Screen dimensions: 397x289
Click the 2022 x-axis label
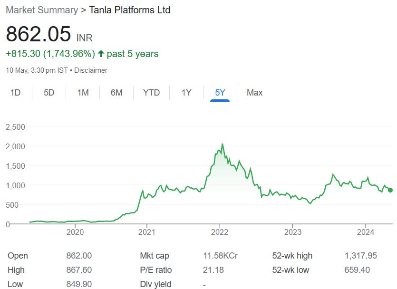[220, 232]
